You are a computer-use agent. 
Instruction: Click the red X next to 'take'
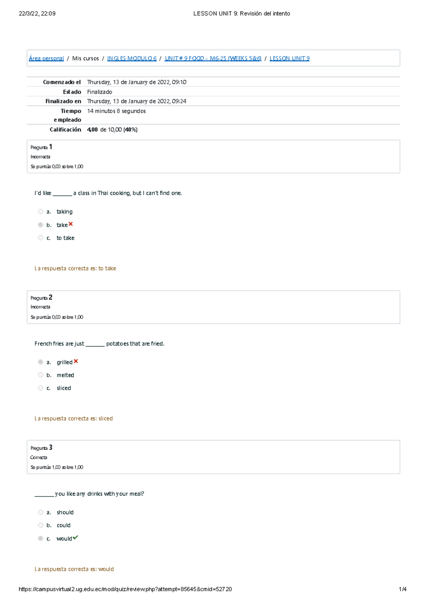(x=71, y=224)
